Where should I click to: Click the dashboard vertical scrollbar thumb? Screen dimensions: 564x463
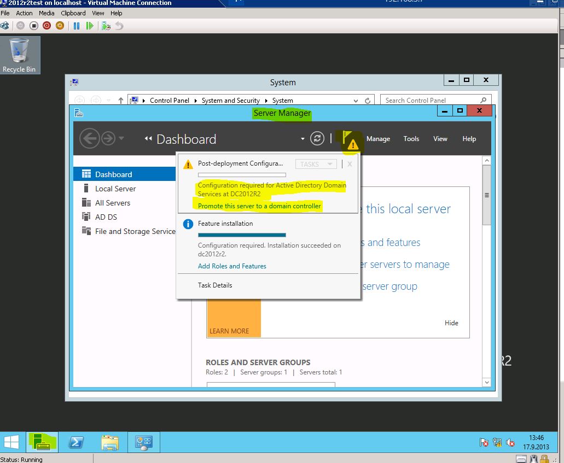(x=487, y=195)
